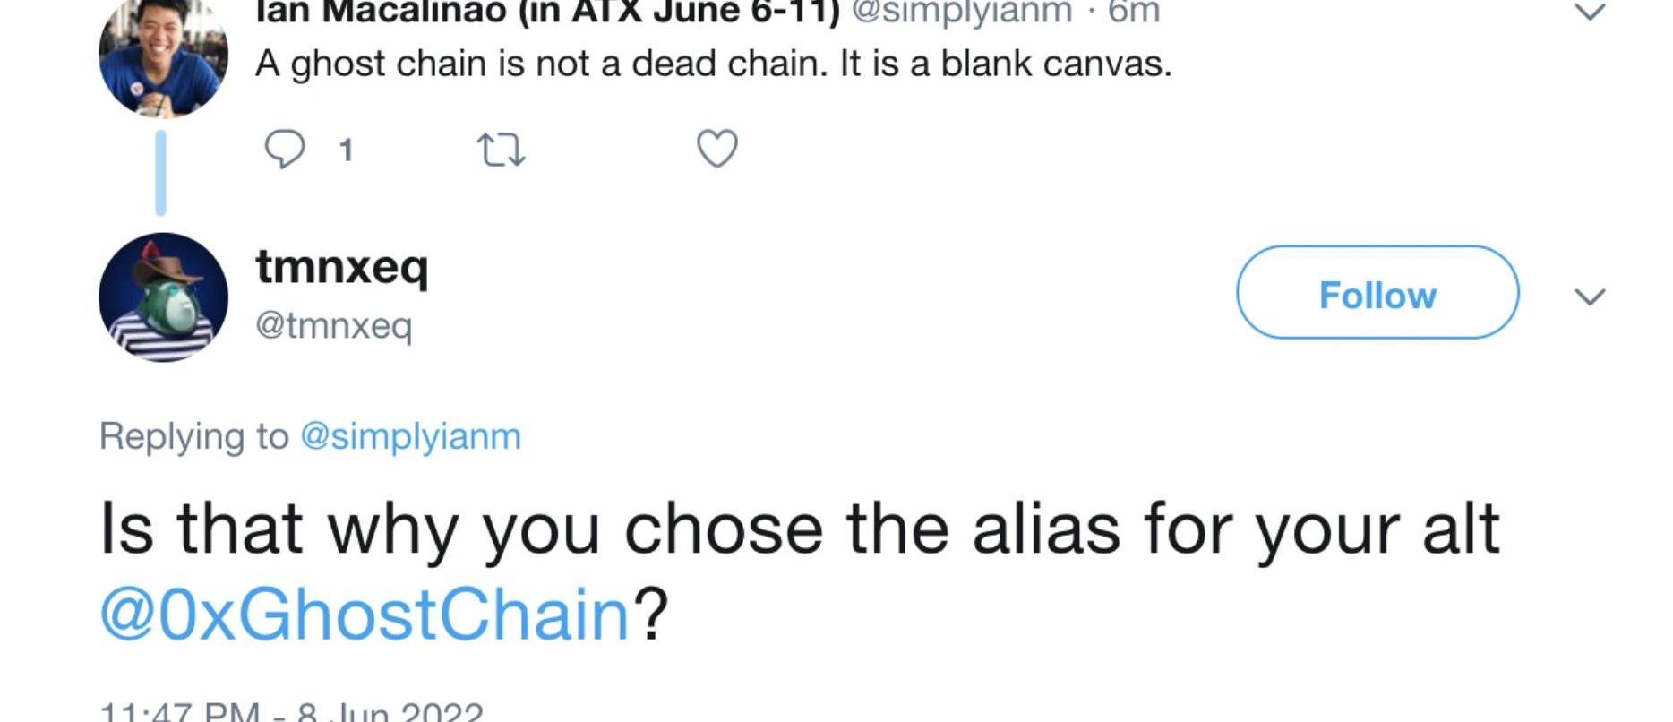
Task: Like the ghost chain tweet with heart
Action: (x=717, y=149)
